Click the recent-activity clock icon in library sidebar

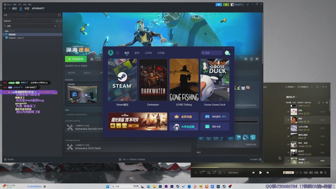(57, 21)
